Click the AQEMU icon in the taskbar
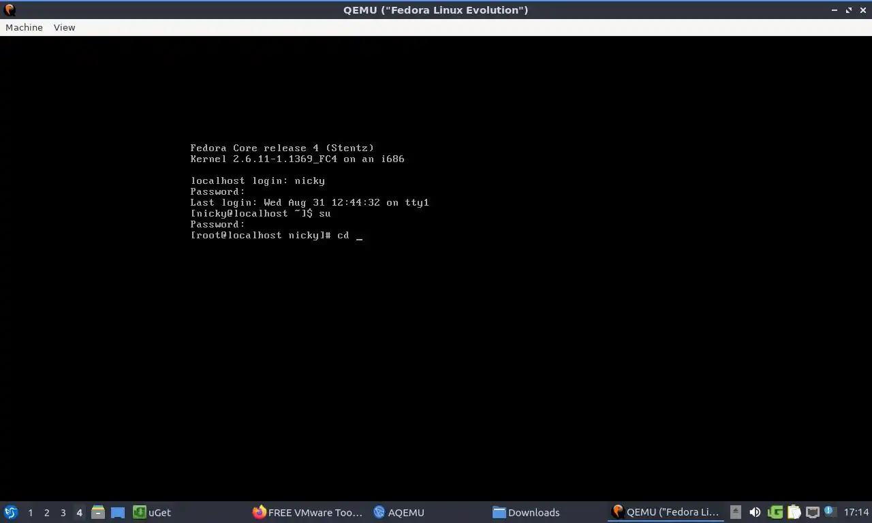The width and height of the screenshot is (872, 523). click(x=379, y=512)
